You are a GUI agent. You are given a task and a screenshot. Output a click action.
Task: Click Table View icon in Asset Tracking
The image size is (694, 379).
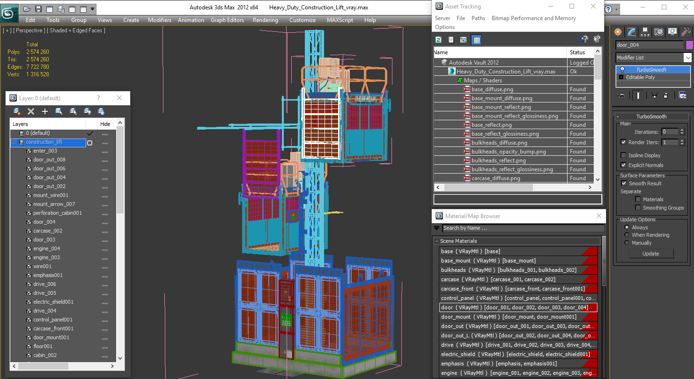coord(477,40)
